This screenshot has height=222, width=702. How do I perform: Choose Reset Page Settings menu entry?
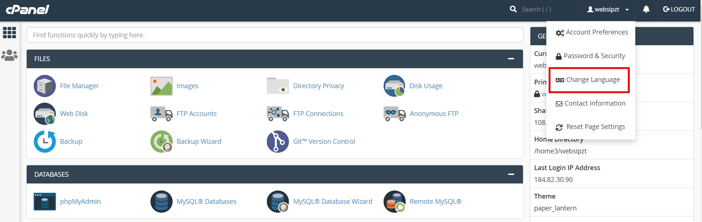click(591, 127)
